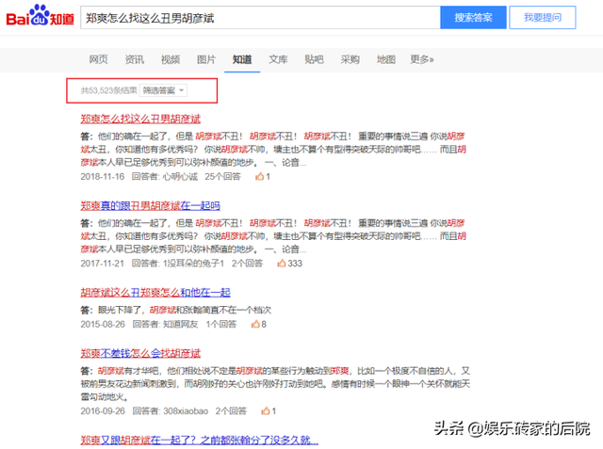
Task: Switch to the 视频 tab
Action: [171, 59]
